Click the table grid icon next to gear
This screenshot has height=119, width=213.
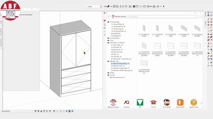(x=137, y=6)
